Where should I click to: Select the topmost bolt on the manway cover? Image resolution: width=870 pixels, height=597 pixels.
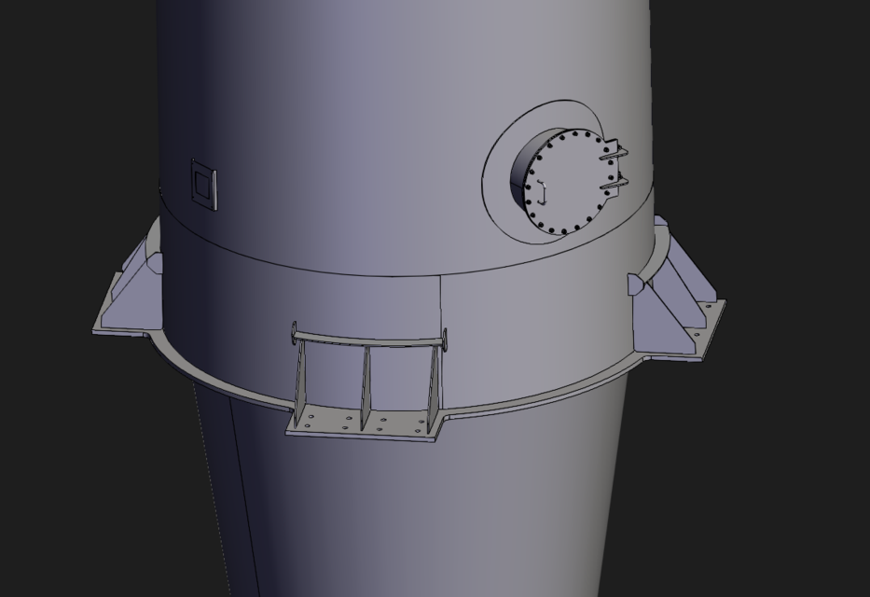click(575, 132)
